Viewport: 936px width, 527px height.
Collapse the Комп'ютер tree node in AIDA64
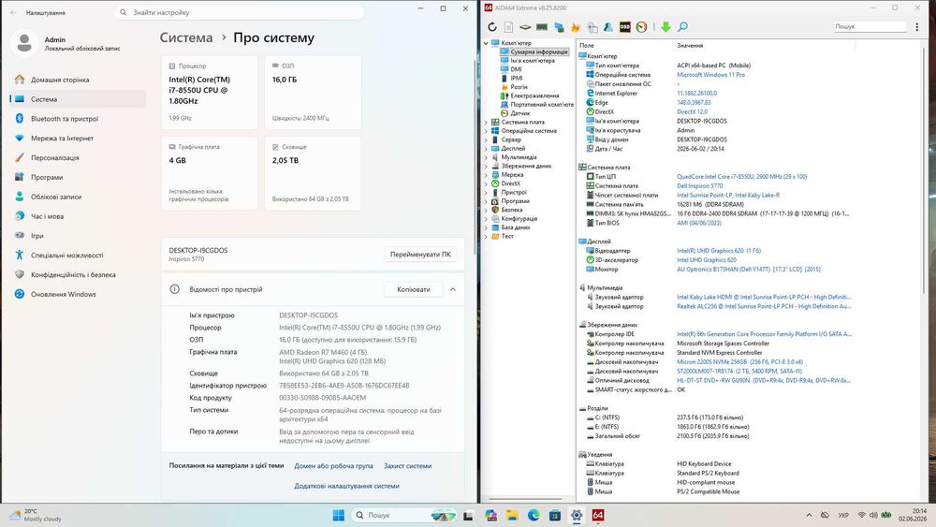tap(486, 43)
